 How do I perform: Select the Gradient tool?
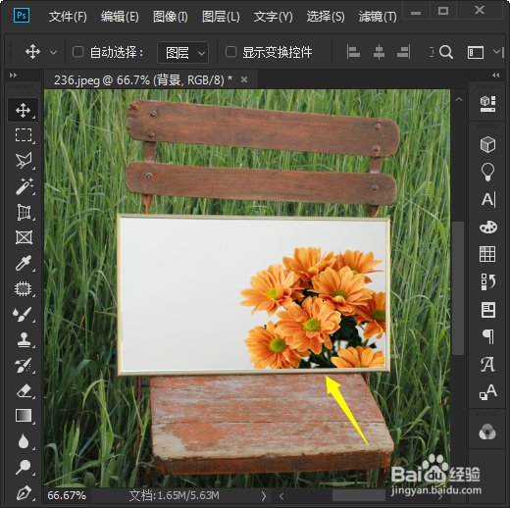click(24, 416)
